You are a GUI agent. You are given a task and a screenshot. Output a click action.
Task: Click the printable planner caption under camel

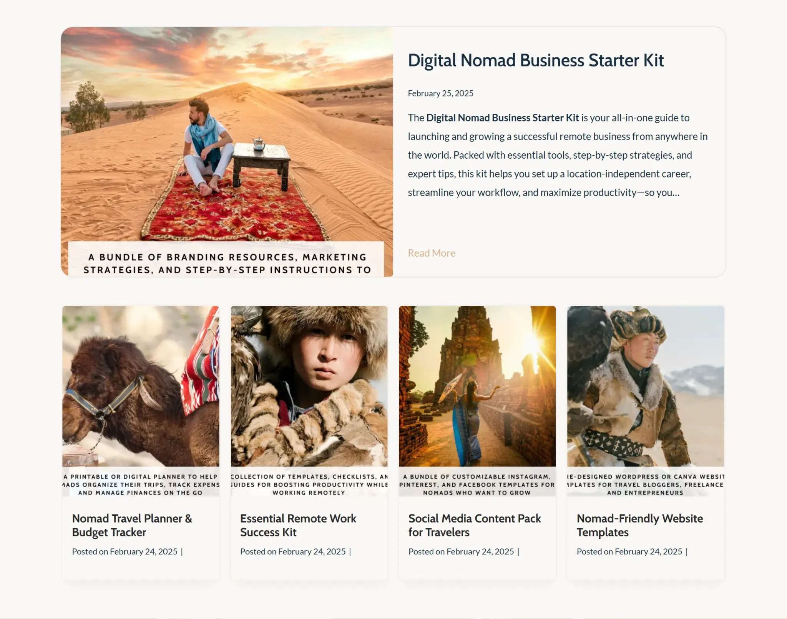coord(141,485)
